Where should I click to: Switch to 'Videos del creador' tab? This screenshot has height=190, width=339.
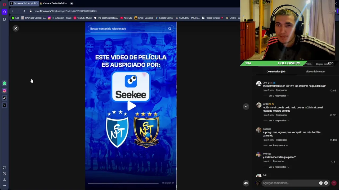tap(315, 72)
